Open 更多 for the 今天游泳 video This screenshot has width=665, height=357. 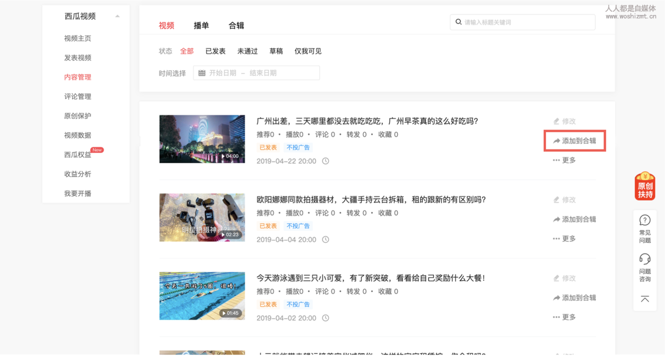(565, 318)
